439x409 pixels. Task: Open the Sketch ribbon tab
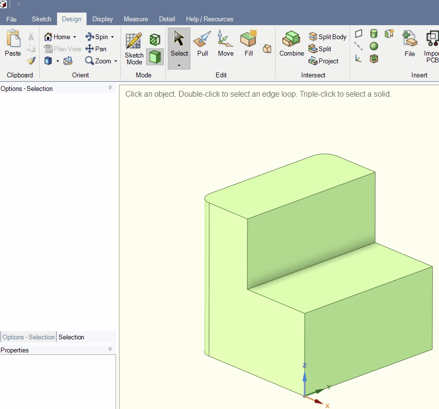click(42, 19)
